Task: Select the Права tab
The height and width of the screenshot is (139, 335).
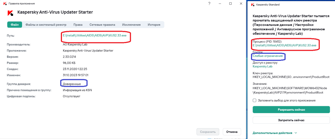Action: (x=78, y=25)
